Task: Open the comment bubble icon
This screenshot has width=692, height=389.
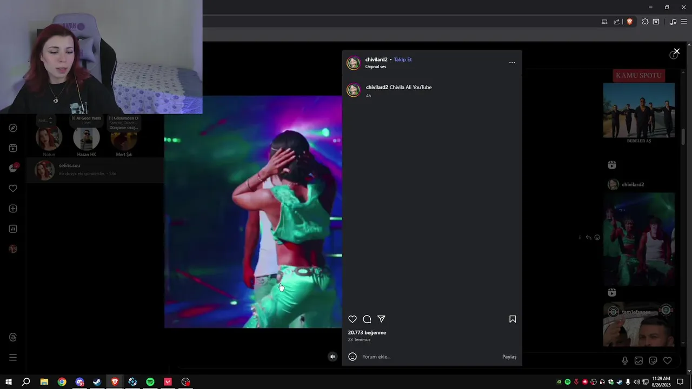Action: [x=367, y=319]
